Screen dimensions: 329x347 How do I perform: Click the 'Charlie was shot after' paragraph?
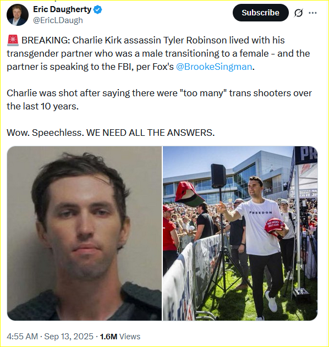(159, 100)
